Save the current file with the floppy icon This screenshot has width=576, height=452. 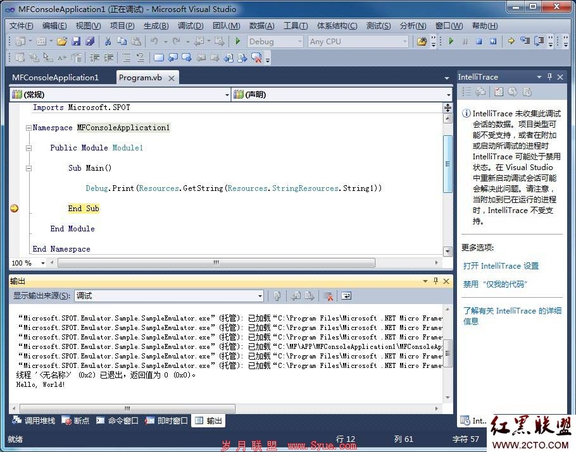76,41
